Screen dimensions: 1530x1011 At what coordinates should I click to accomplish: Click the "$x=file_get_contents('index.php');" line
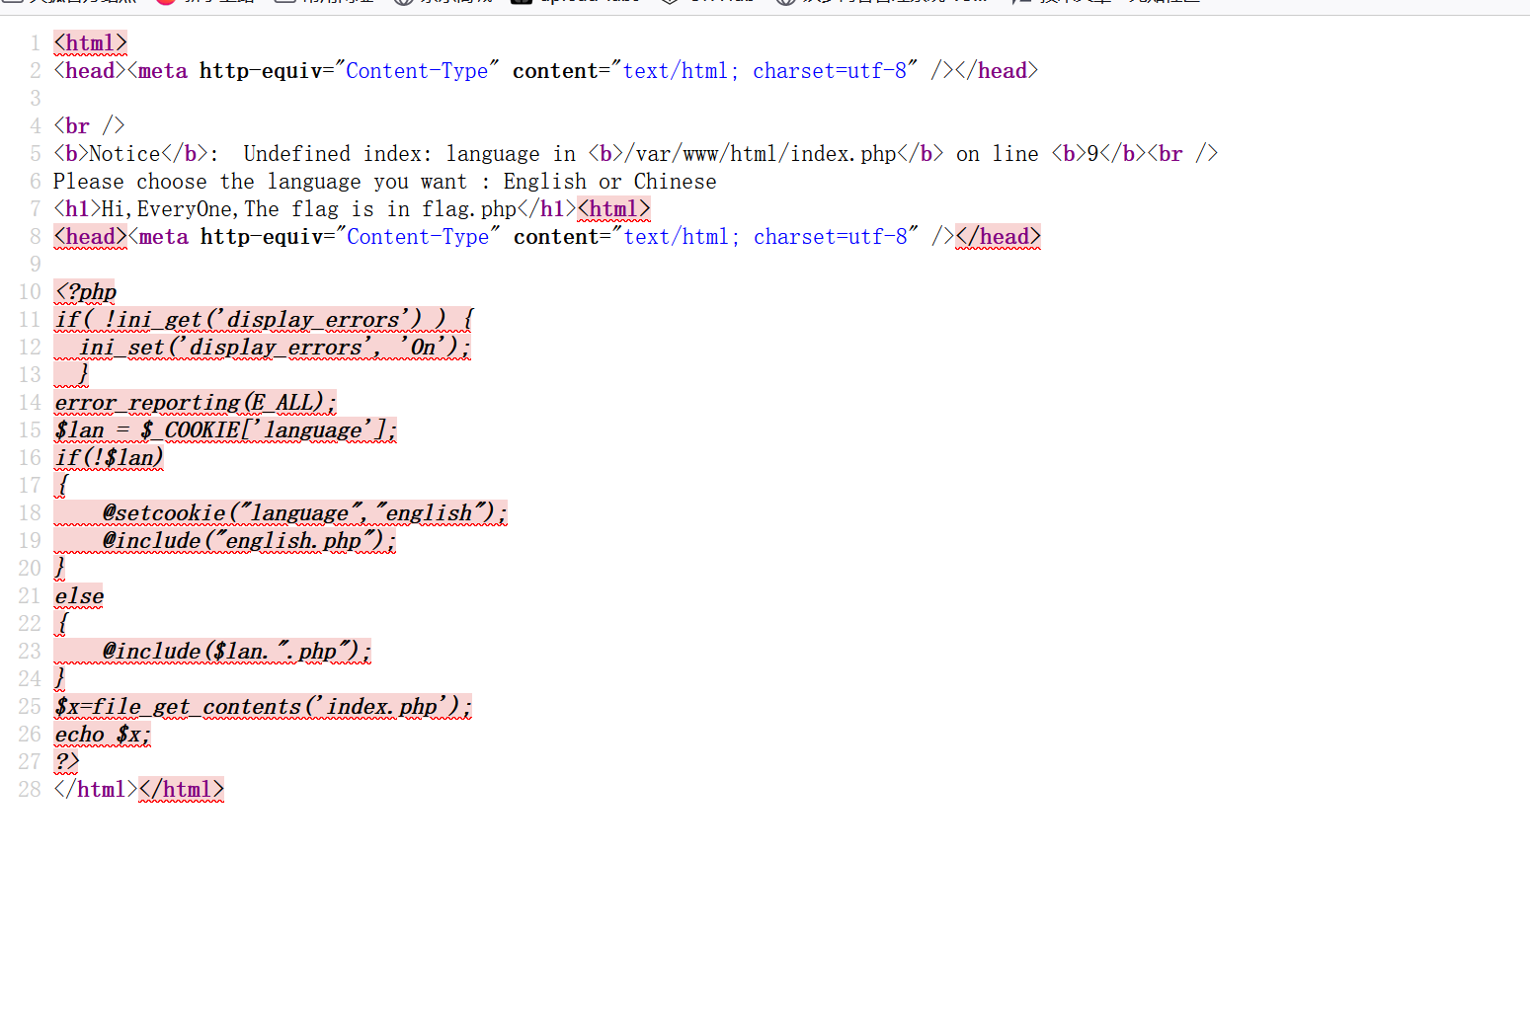[263, 707]
